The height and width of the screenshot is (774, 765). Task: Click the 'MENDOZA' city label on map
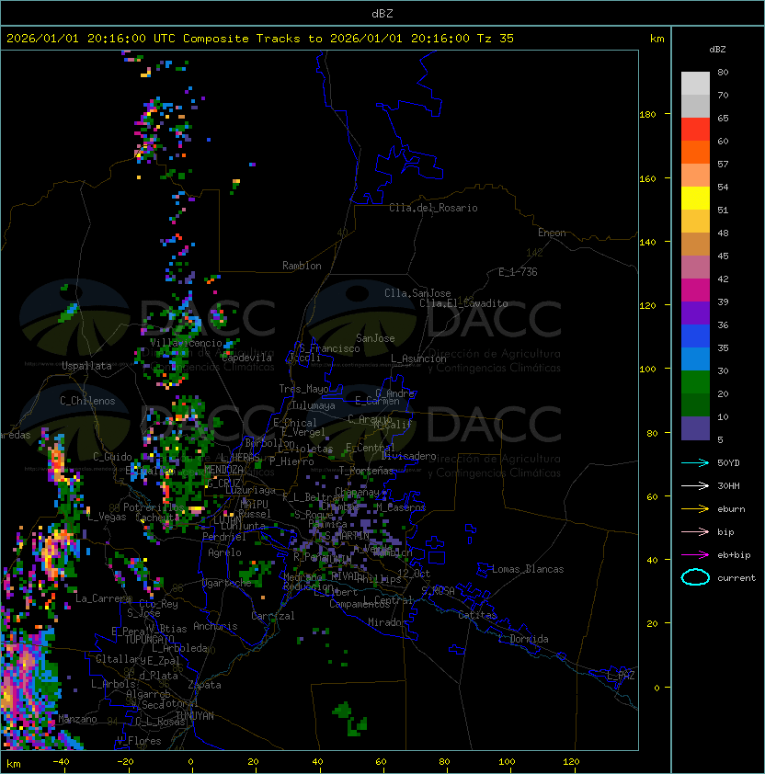(x=223, y=470)
